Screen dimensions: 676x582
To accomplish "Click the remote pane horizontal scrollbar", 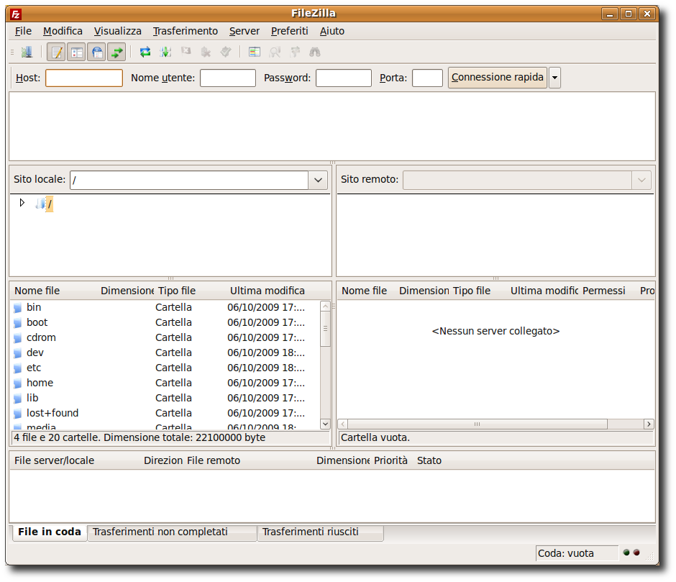I will pyautogui.click(x=495, y=424).
